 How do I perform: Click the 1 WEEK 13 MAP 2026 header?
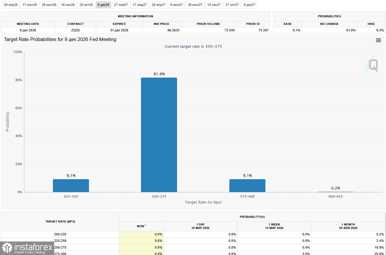pyautogui.click(x=274, y=226)
